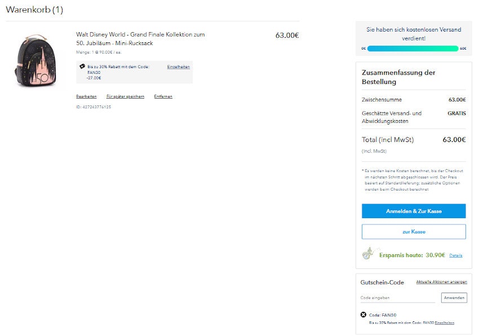The width and height of the screenshot is (479, 336).
Task: Click the coupon ticket icon beside FAN30 discount
Action: click(82, 67)
